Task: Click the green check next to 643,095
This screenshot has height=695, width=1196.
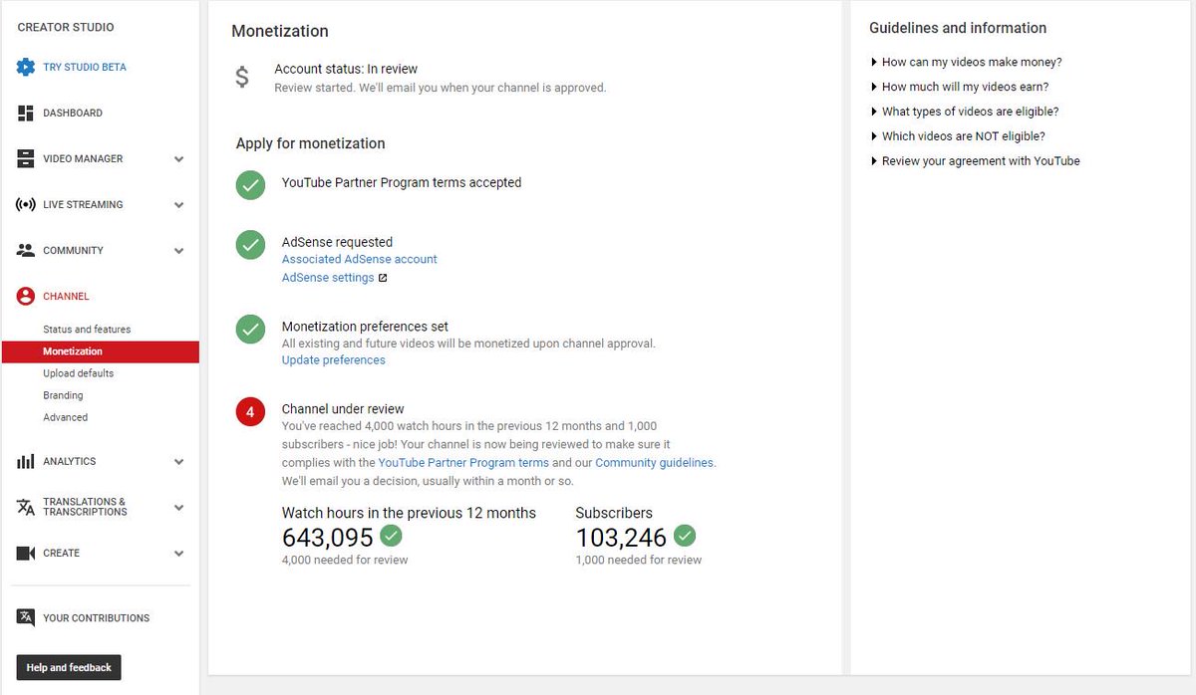Action: point(392,536)
